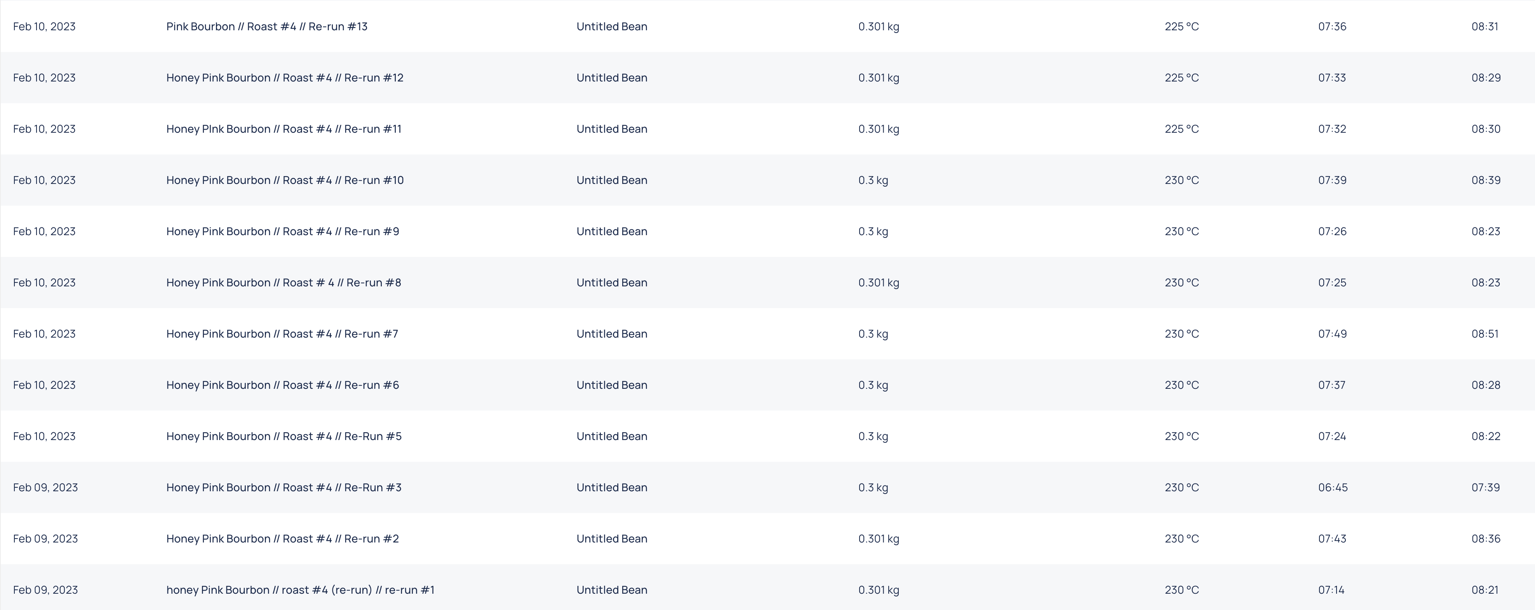The height and width of the screenshot is (610, 1535).
Task: Open the Honey Pink Bourbon Re-run #12 roast
Action: pos(284,77)
